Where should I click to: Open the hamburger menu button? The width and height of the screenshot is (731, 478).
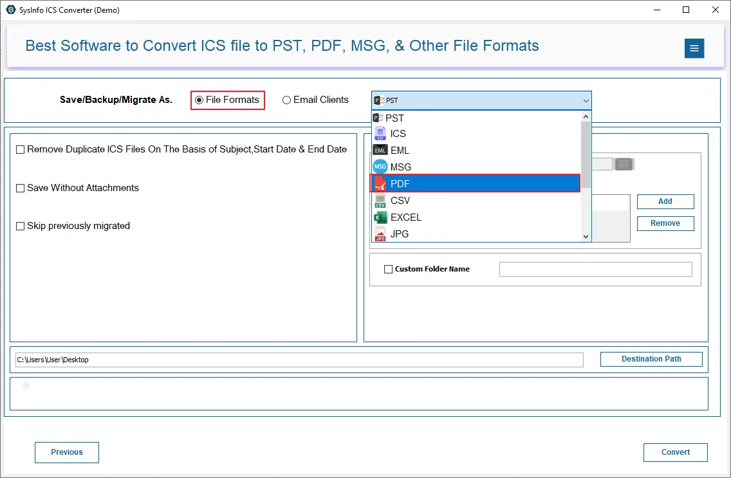[x=694, y=48]
